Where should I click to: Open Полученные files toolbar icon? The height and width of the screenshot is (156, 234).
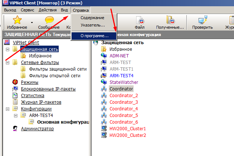tap(170, 21)
